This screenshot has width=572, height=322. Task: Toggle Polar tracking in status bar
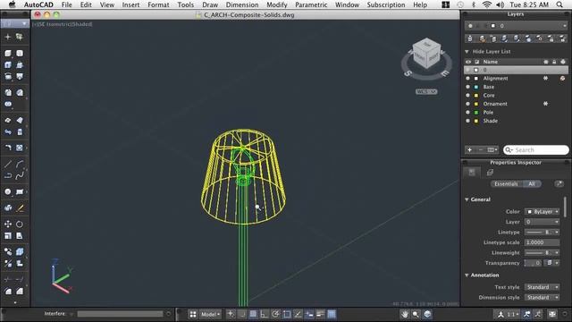click(x=275, y=314)
